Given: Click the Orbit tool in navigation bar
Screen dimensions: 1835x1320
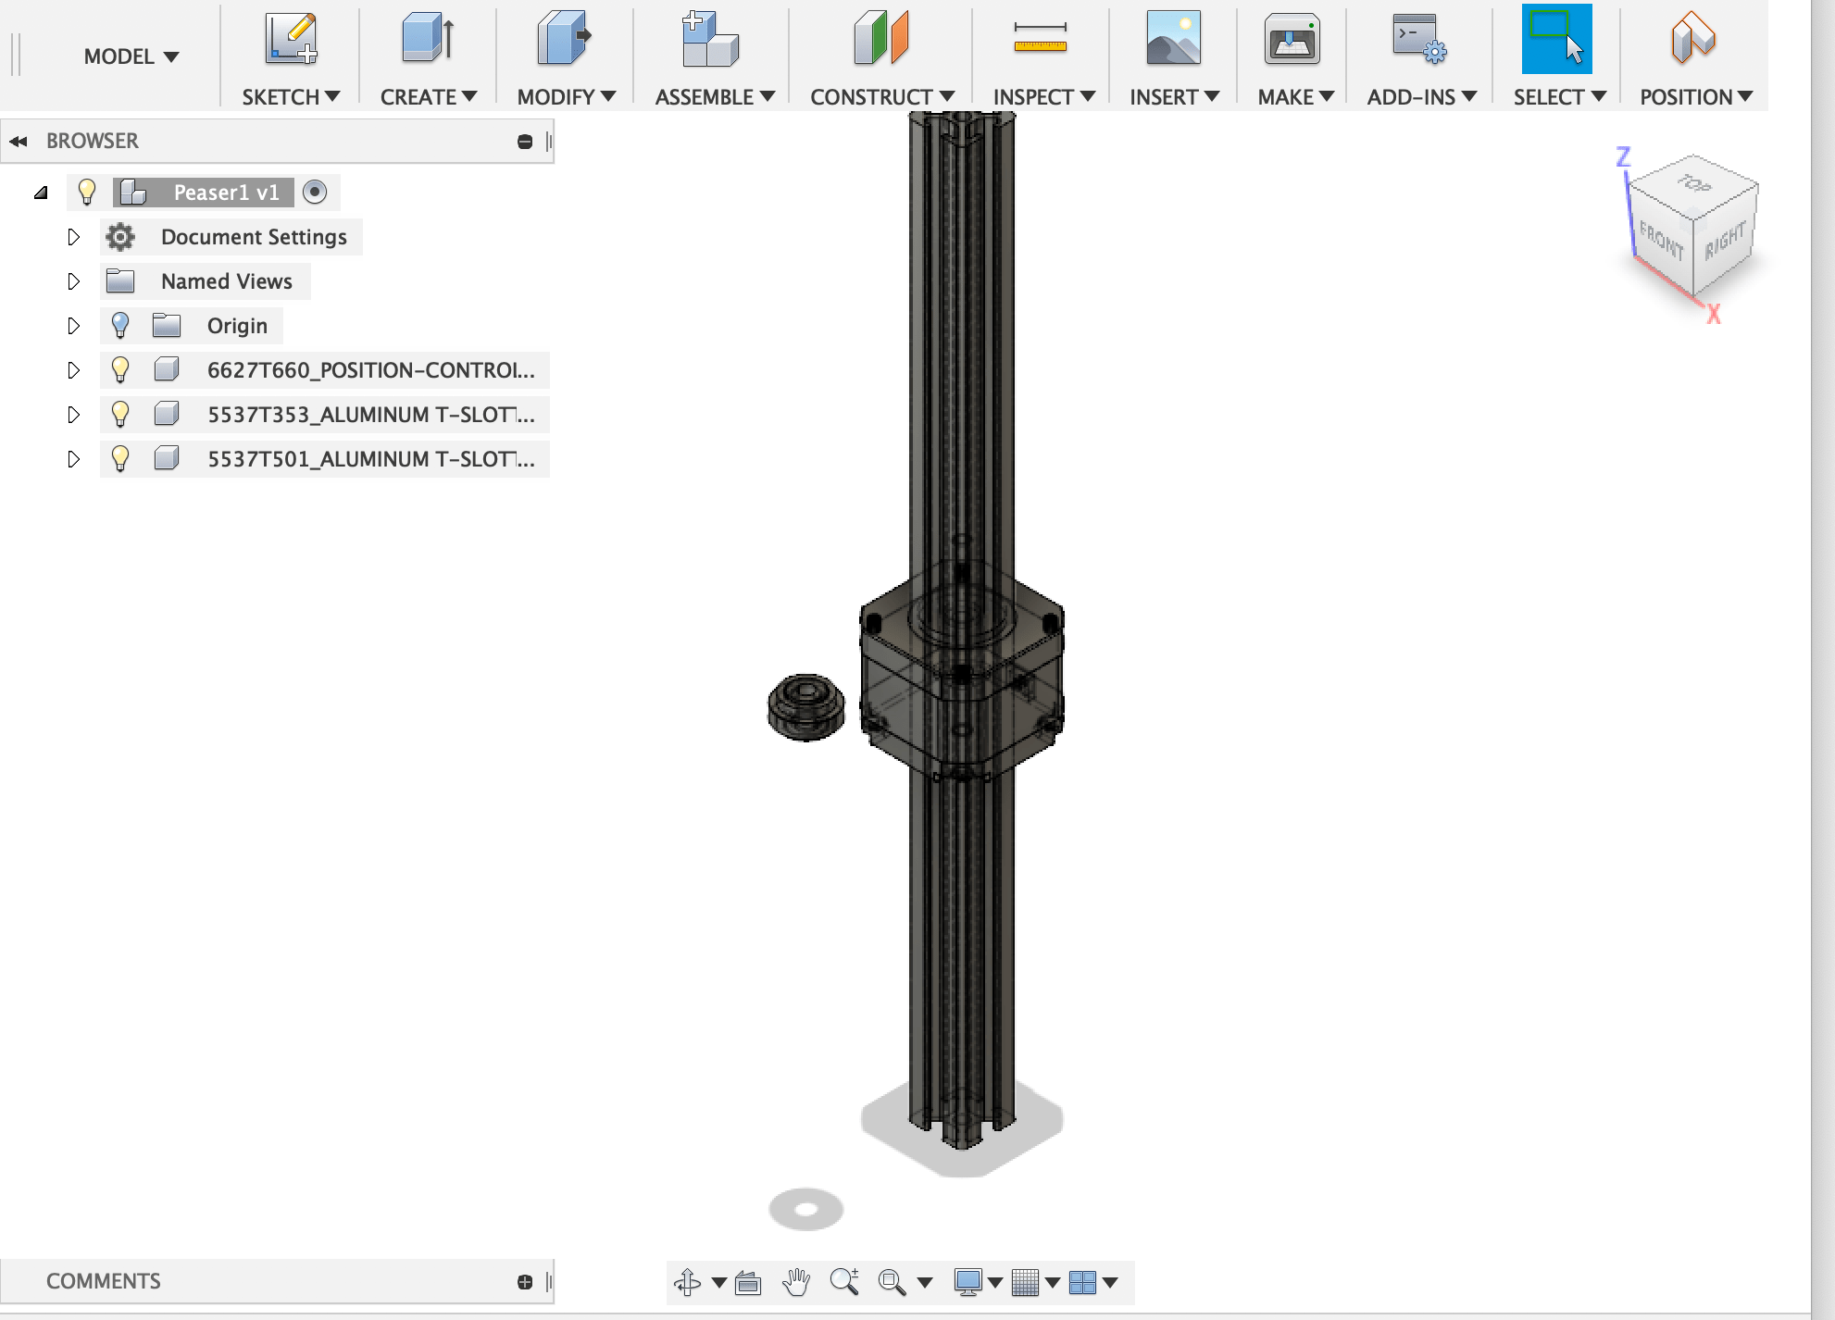Looking at the screenshot, I should (x=688, y=1282).
